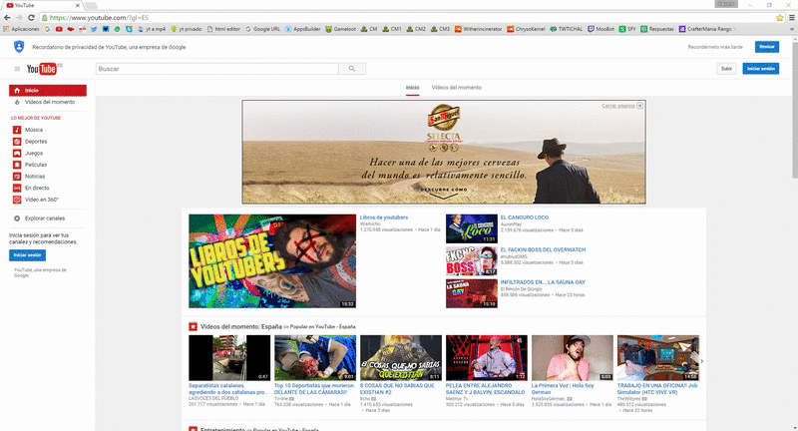
Task: Open a new browser tab
Action: click(91, 5)
